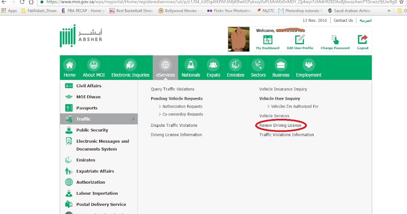Open My Dashboard calendar icon
Image resolution: width=407 pixels, height=214 pixels.
pyautogui.click(x=268, y=40)
